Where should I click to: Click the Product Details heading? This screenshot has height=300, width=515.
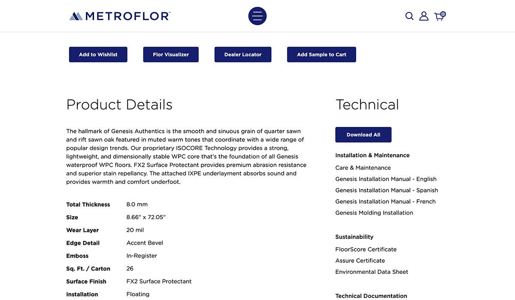tap(119, 105)
